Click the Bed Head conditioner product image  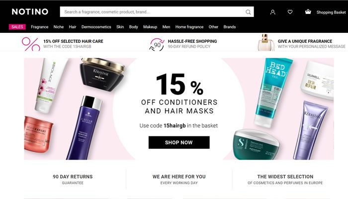pyautogui.click(x=272, y=92)
